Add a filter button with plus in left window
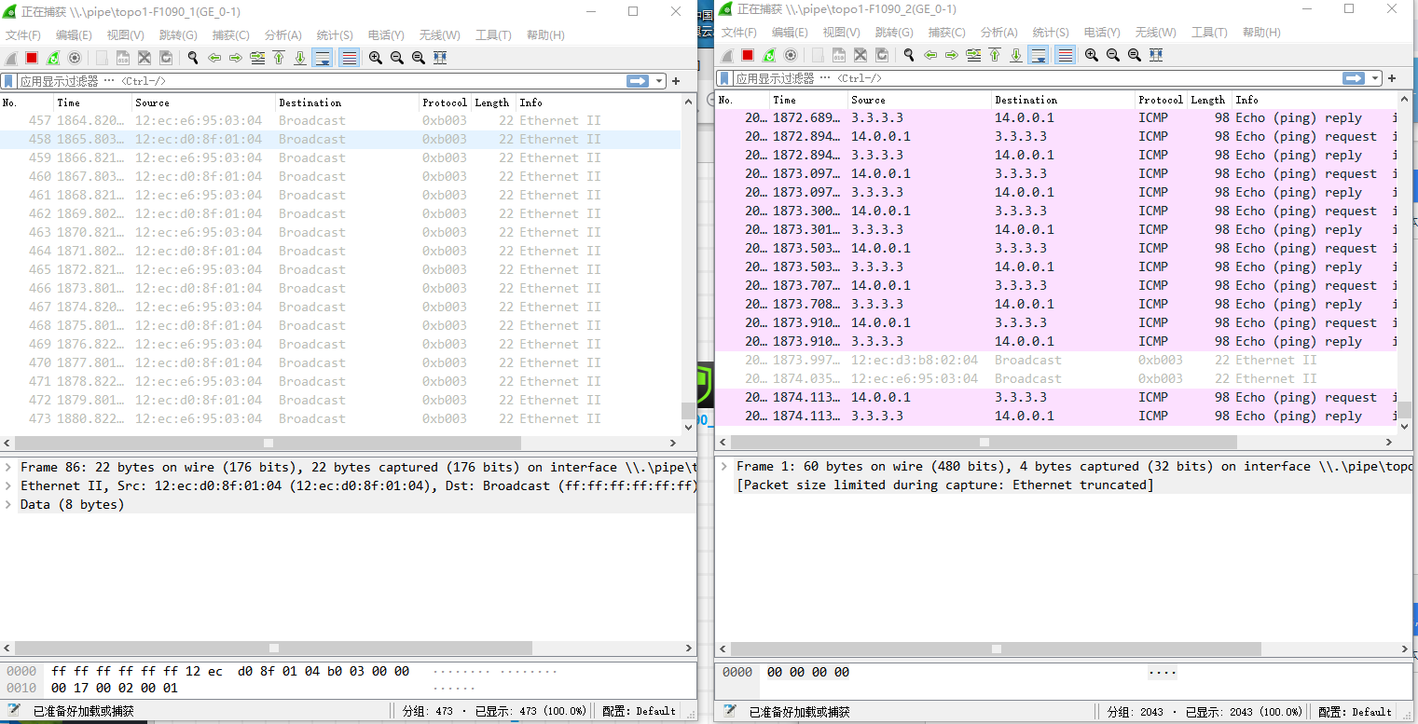 click(676, 81)
